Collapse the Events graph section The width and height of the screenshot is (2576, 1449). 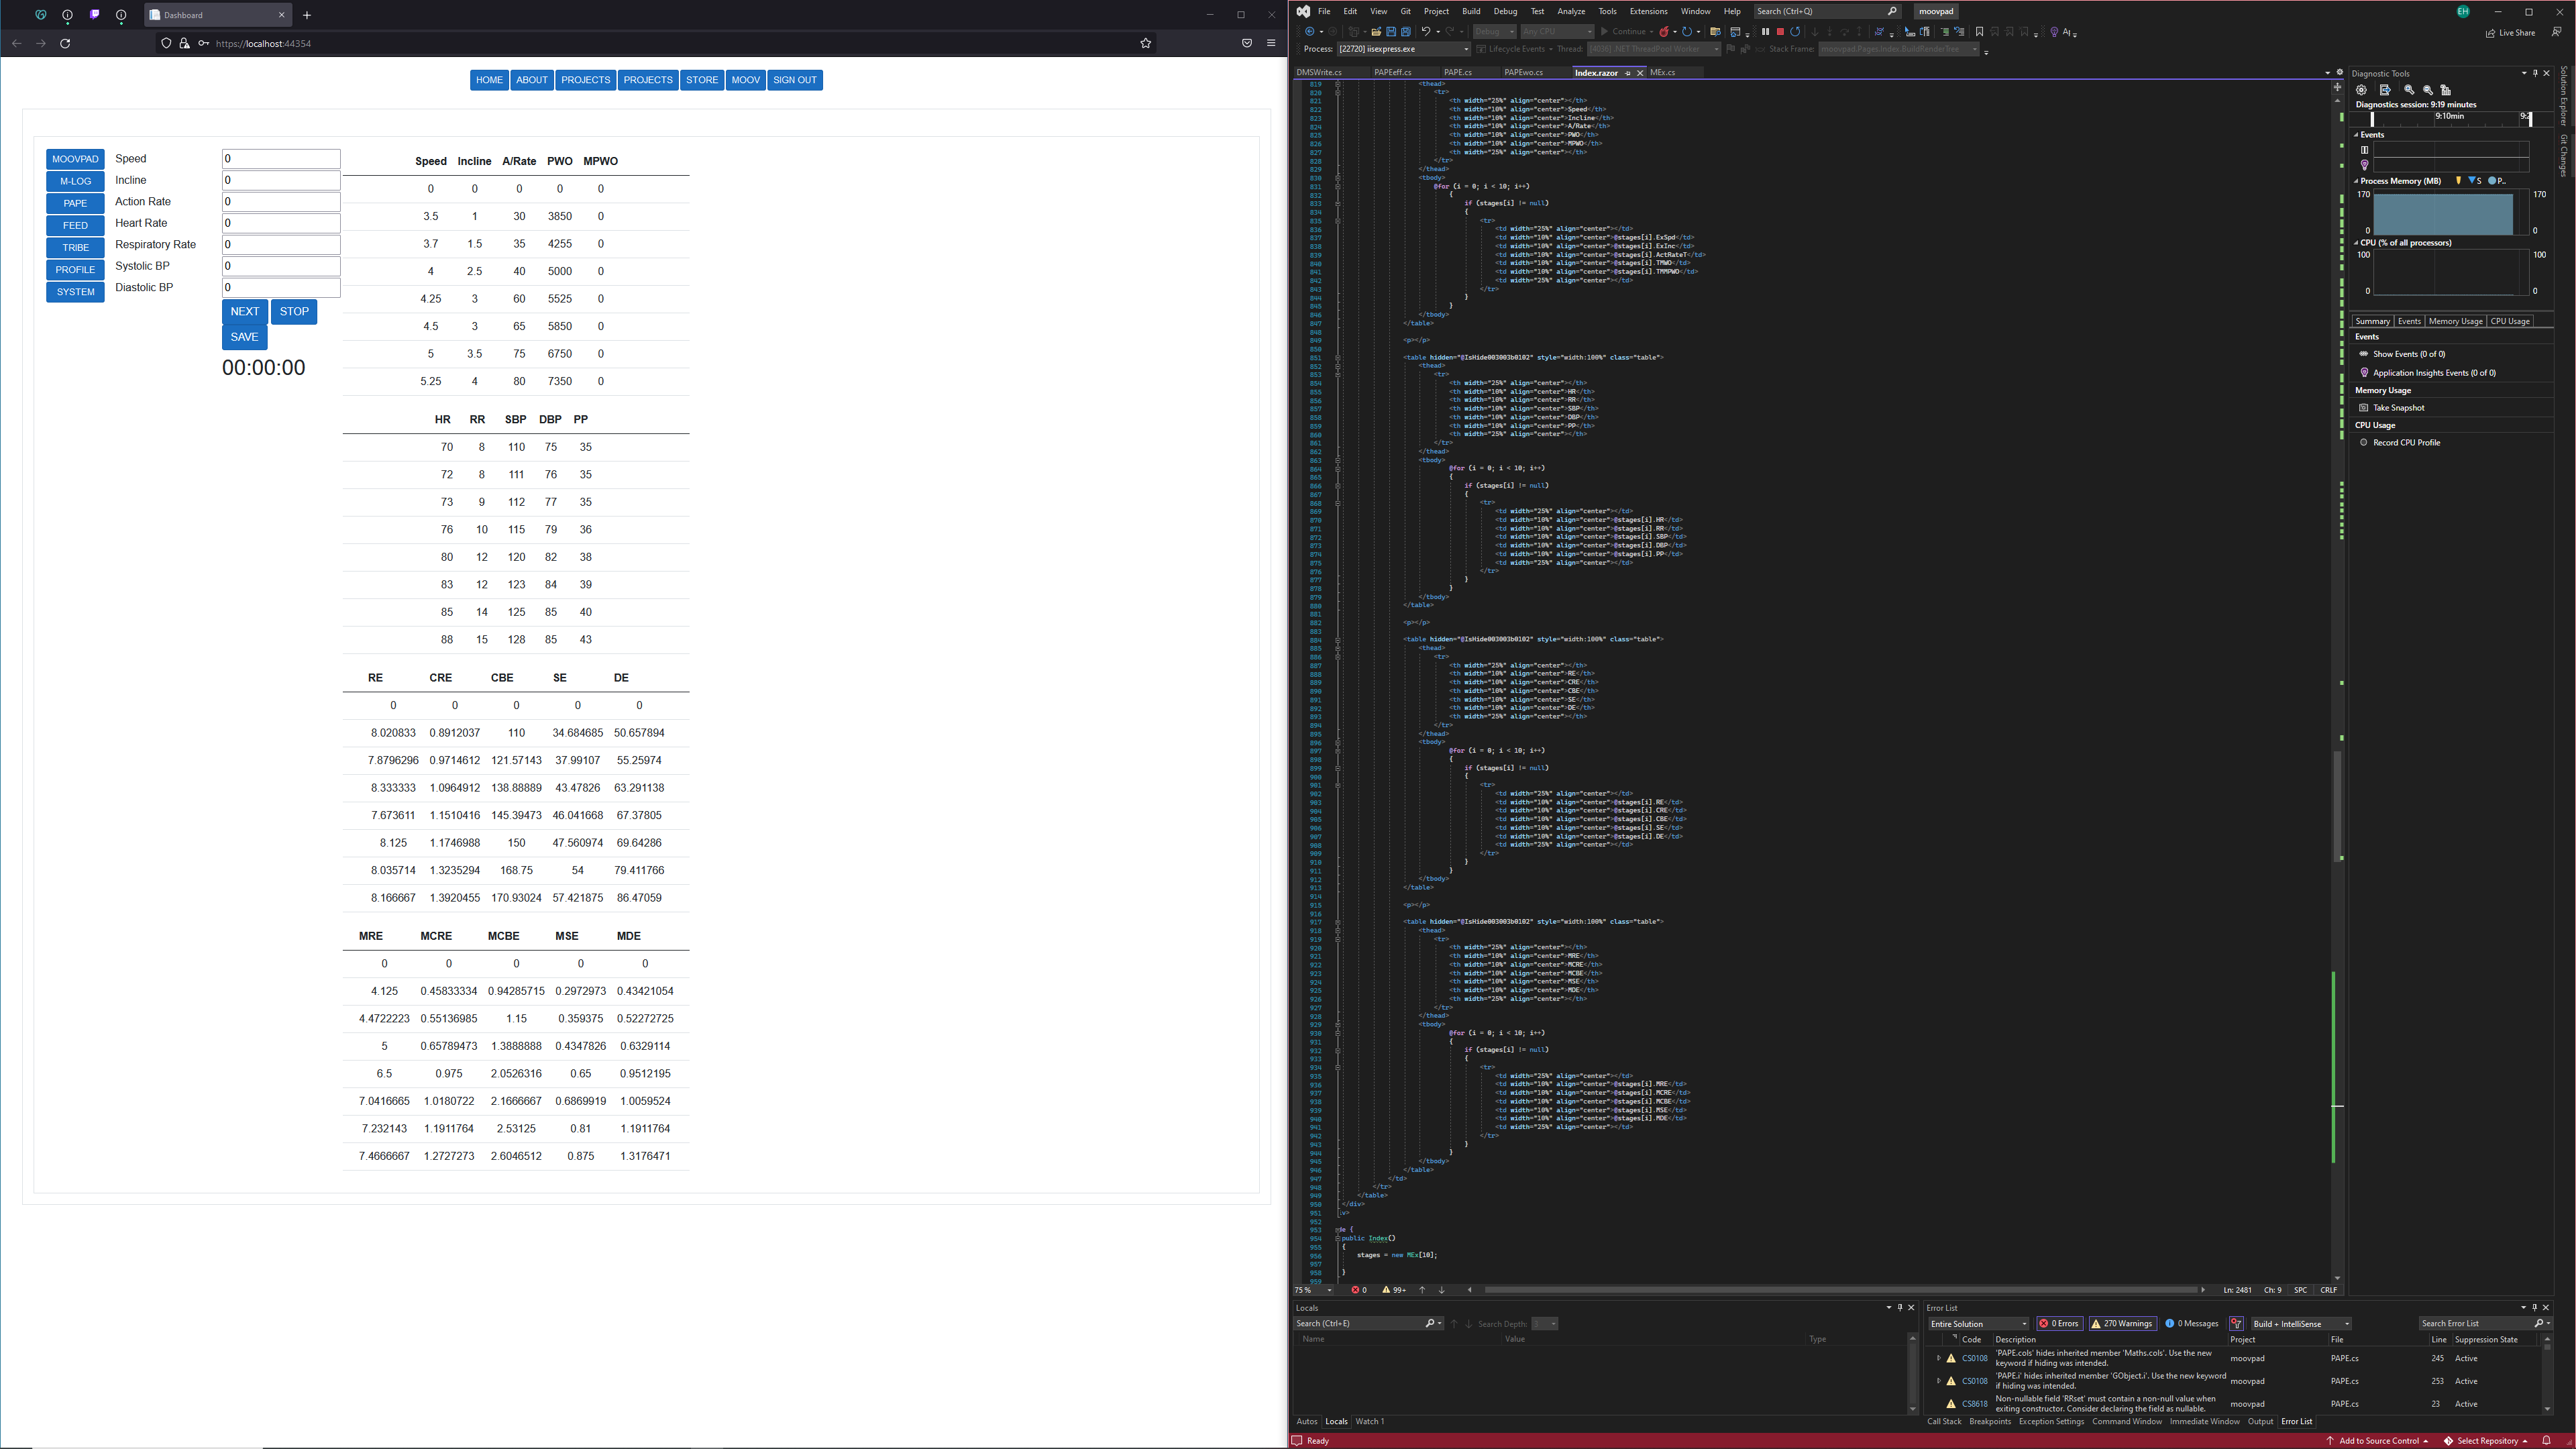click(x=2356, y=135)
